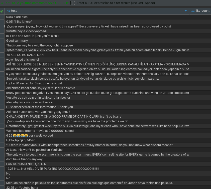Select '12:25 No... Not HELLDIVER PLAYERS' cell
Screen dimensions: 211x189
click(97, 169)
